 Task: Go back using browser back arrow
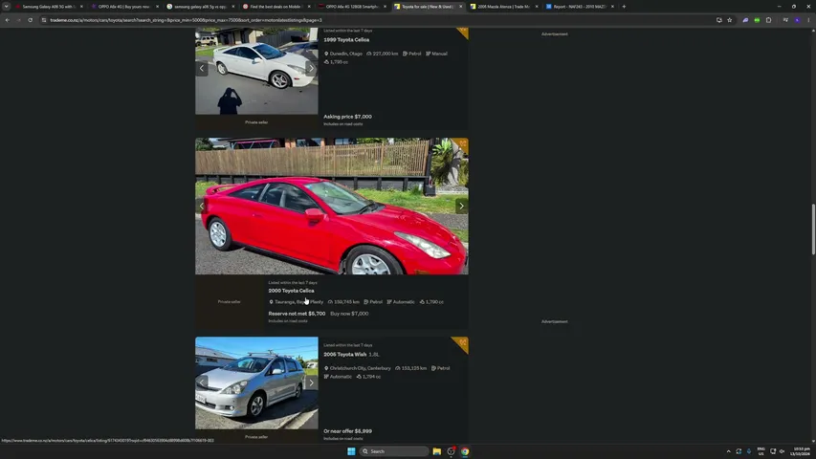tap(8, 20)
